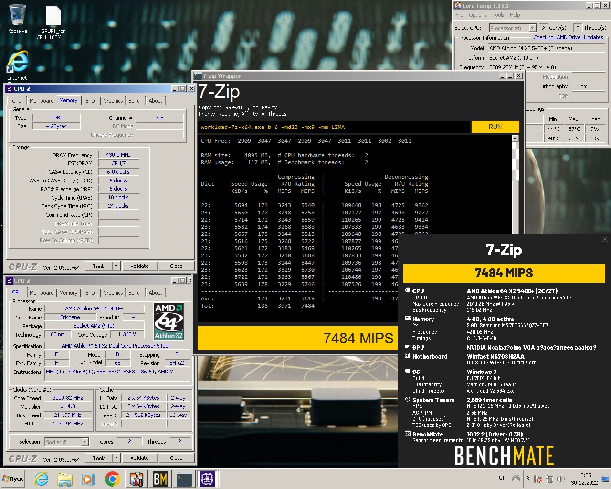Select the CPU tab in upper CPU-Z
This screenshot has height=489, width=611.
17,101
